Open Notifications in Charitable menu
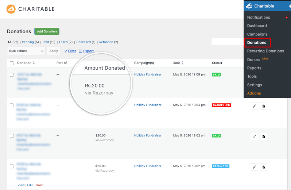Image resolution: width=291 pixels, height=190 pixels. pyautogui.click(x=259, y=17)
